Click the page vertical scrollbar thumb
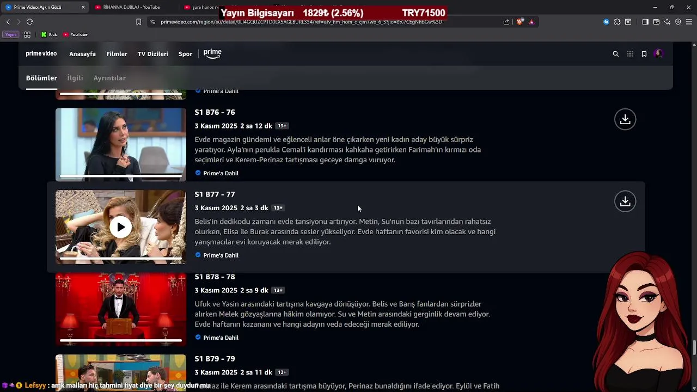The height and width of the screenshot is (392, 697). (694, 347)
